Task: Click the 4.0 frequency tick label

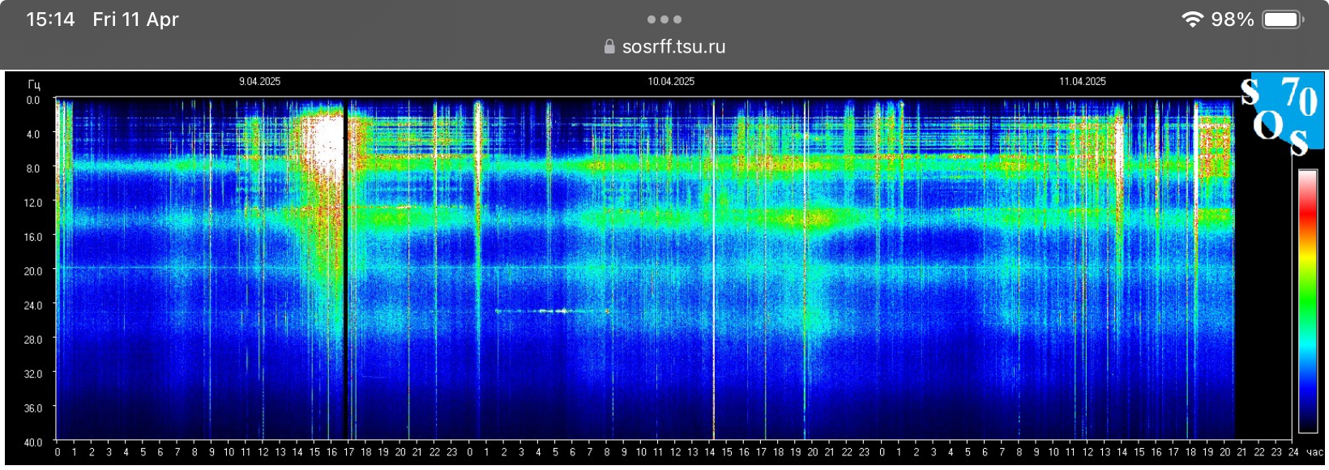Action: (x=33, y=135)
